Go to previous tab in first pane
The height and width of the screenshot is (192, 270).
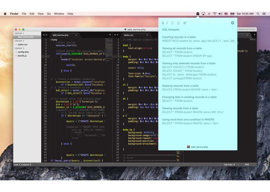coord(44,35)
